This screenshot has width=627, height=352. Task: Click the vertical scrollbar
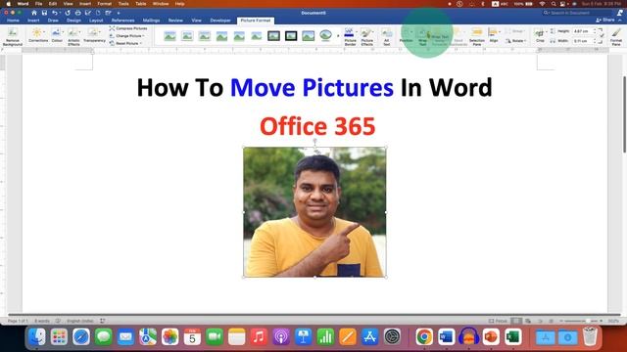624,113
